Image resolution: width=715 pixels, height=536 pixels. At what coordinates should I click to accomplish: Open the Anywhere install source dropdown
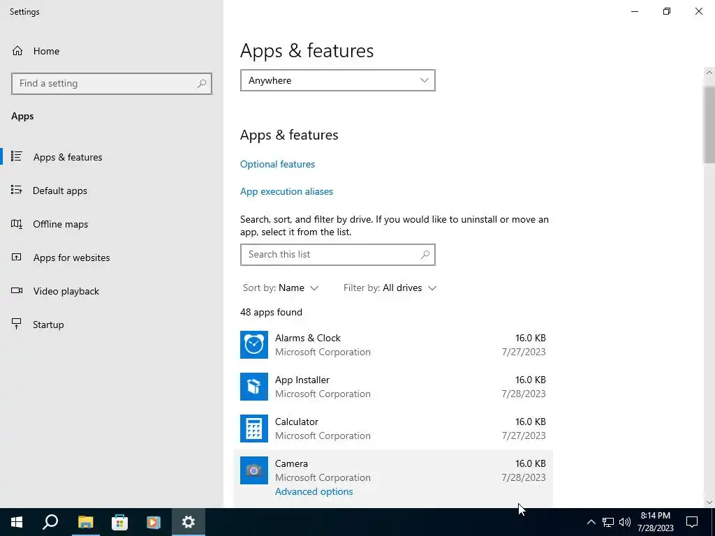(x=338, y=80)
